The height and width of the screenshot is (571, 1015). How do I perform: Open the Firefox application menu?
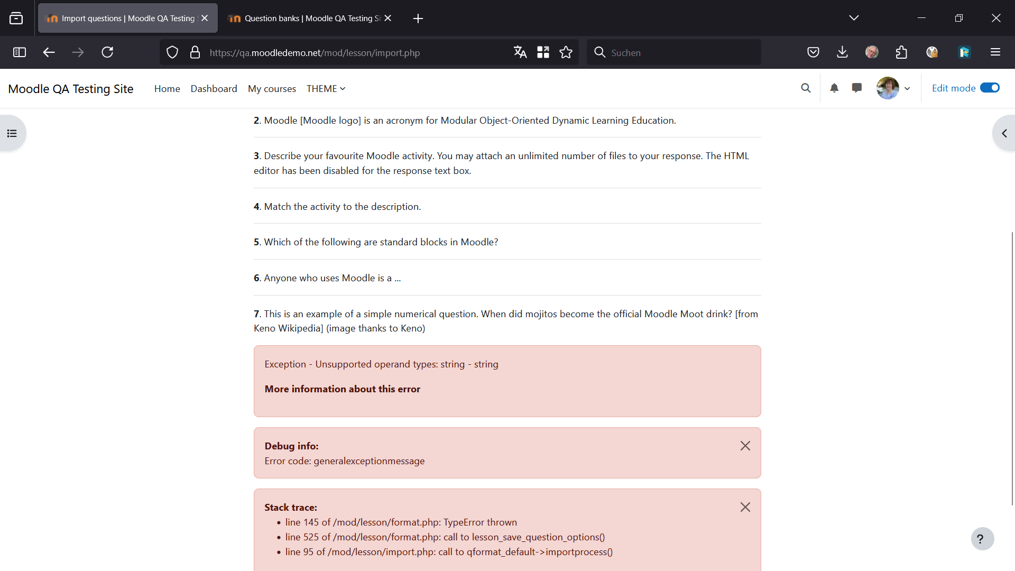click(x=995, y=52)
